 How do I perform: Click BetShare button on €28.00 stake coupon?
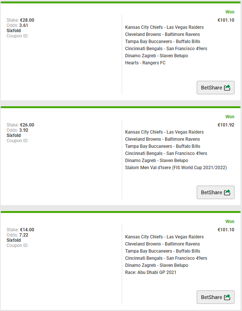[215, 88]
